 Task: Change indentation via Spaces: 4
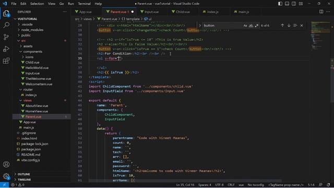pos(205,185)
